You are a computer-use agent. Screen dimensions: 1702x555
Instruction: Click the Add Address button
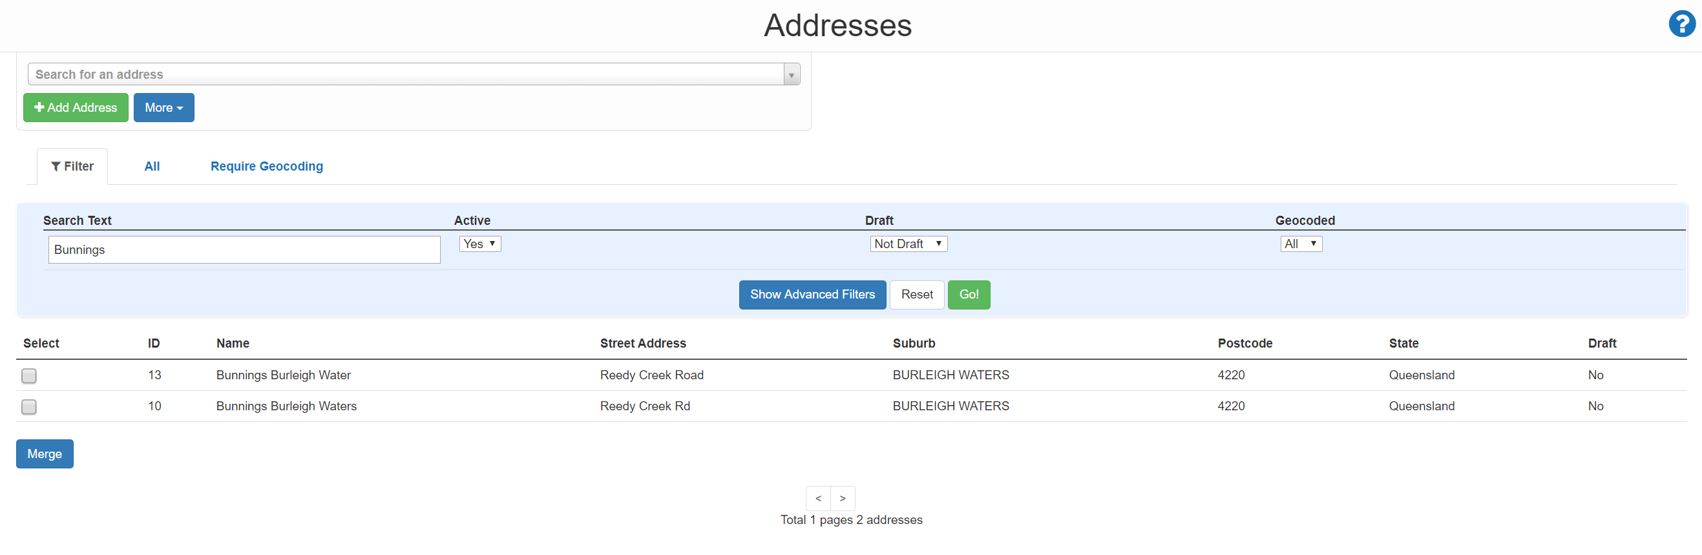coord(76,108)
